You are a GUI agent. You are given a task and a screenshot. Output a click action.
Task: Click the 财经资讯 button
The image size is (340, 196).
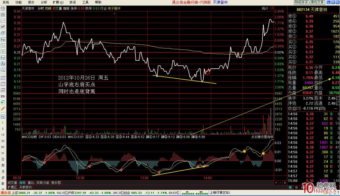[x=301, y=2]
